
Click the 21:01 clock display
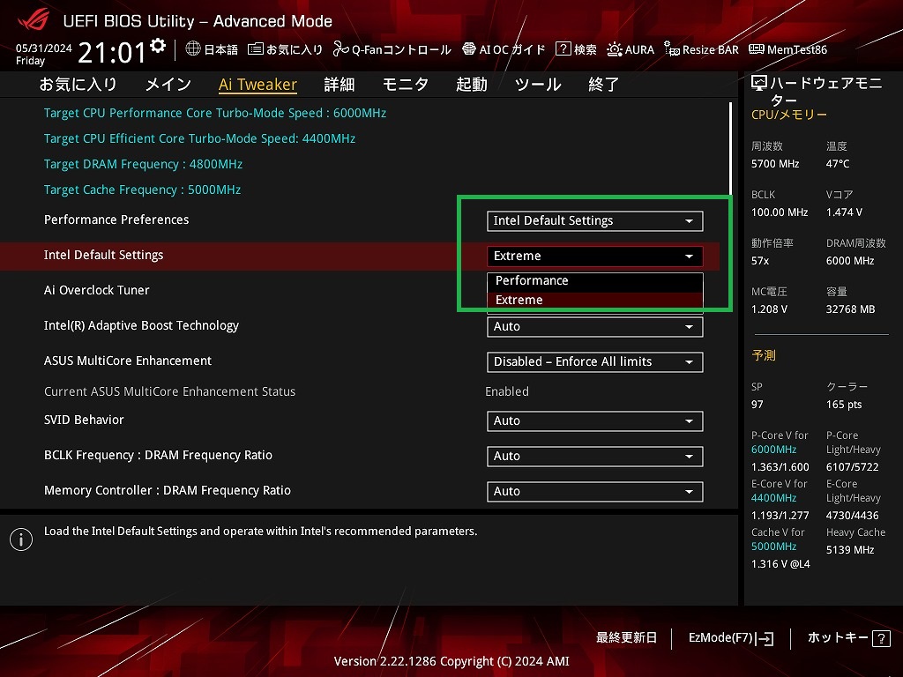click(x=112, y=53)
